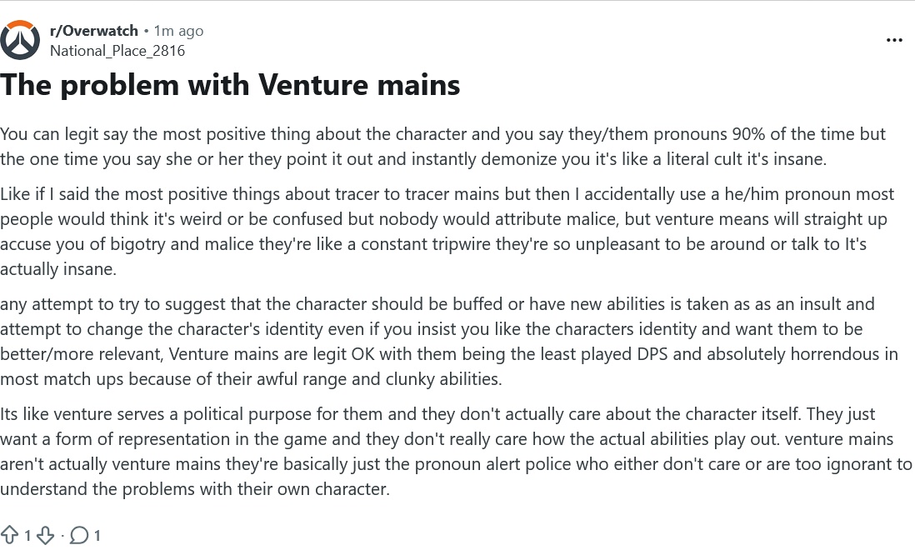Click the paragraph beginning "You can legit say"
This screenshot has height=560, width=915.
point(442,147)
